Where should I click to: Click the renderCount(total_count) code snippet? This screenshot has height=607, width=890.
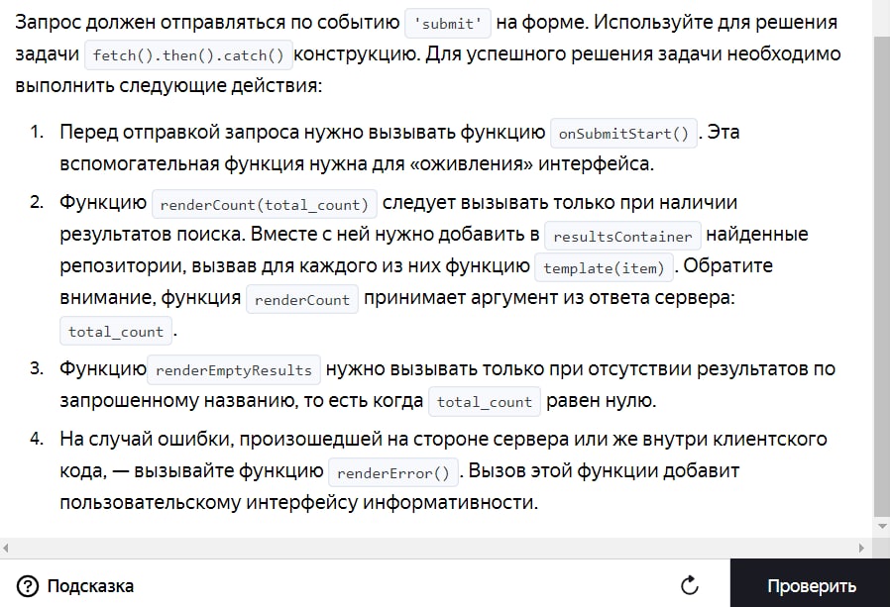(x=265, y=205)
